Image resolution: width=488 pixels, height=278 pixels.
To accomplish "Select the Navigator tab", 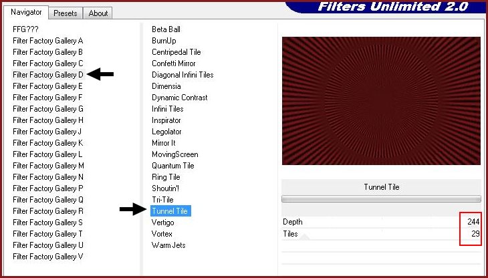I will (25, 12).
